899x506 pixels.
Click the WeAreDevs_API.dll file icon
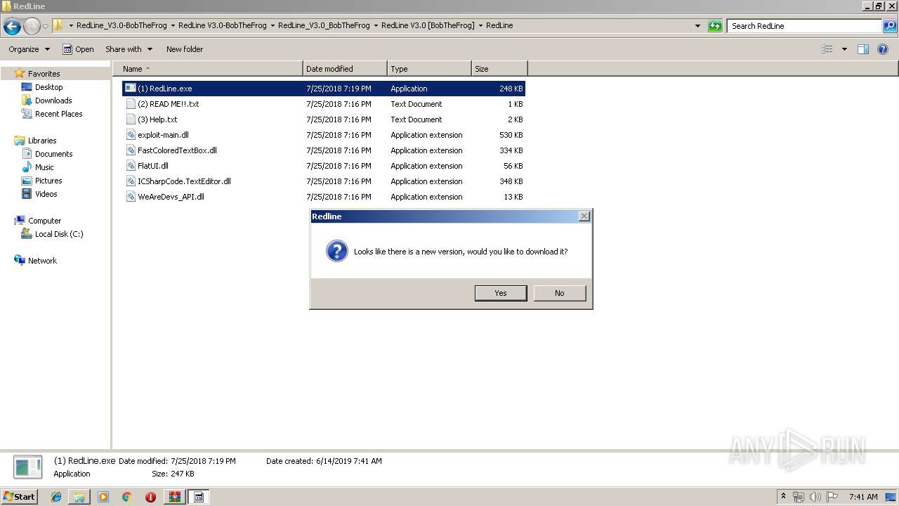[131, 197]
